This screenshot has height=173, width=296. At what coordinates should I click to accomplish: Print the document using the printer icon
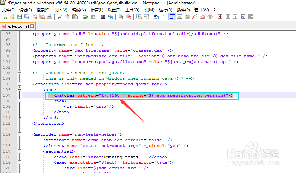pyautogui.click(x=50, y=17)
